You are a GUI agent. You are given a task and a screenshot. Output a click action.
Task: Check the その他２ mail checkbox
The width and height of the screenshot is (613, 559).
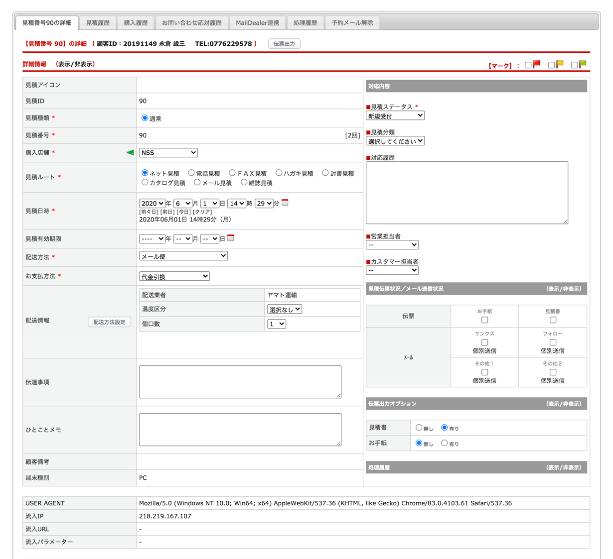[x=553, y=372]
